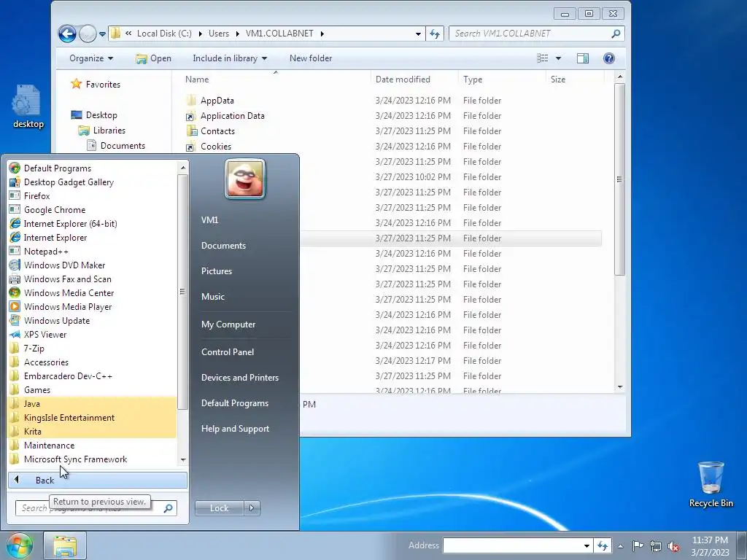
Task: Open recent locations dropdown arrow
Action: pyautogui.click(x=102, y=34)
